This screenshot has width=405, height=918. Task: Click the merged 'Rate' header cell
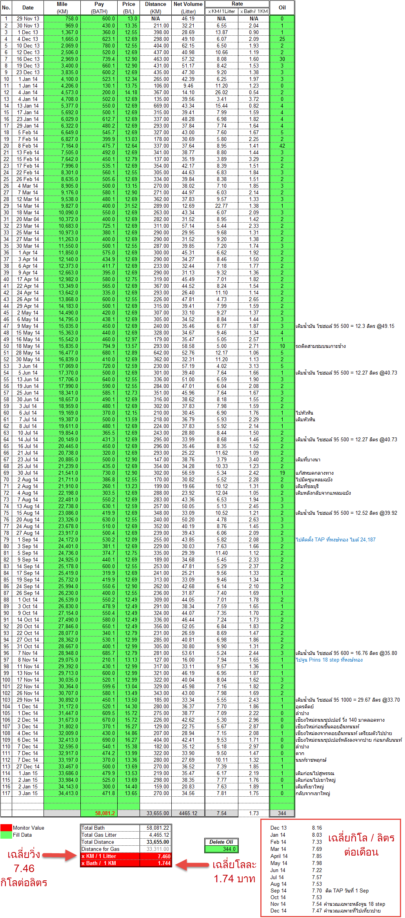[x=237, y=4]
